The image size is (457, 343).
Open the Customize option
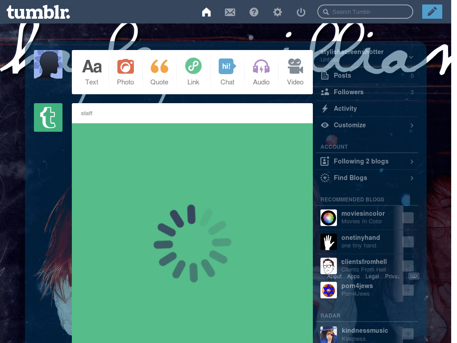367,125
